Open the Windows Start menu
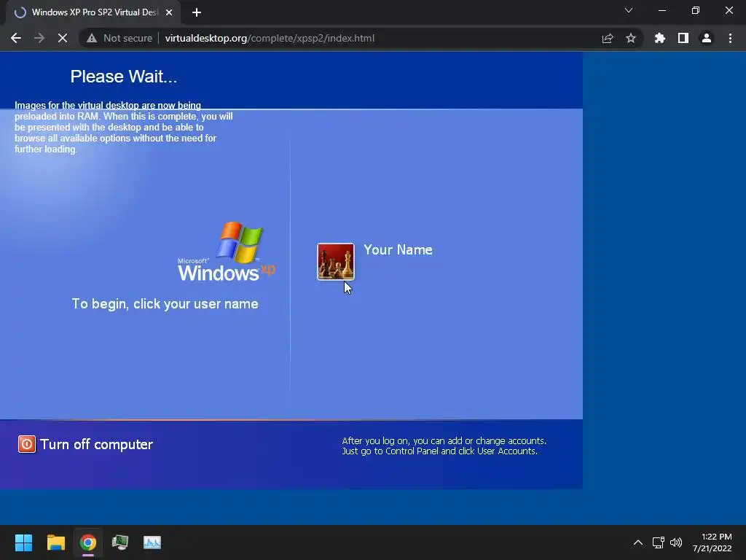The image size is (746, 560). [23, 542]
